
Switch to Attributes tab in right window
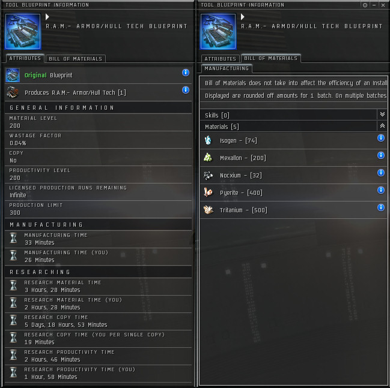[221, 59]
